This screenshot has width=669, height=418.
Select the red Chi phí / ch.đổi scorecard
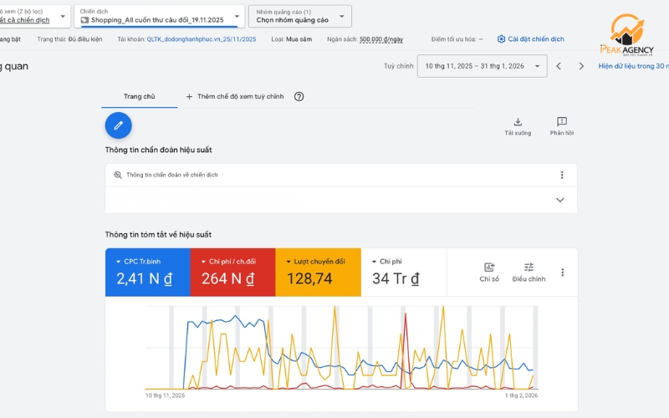232,273
